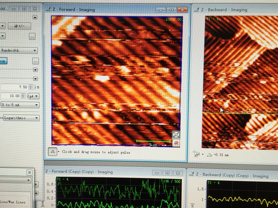
Task: Open the Logarithmic dropdown
Action: [x=21, y=118]
